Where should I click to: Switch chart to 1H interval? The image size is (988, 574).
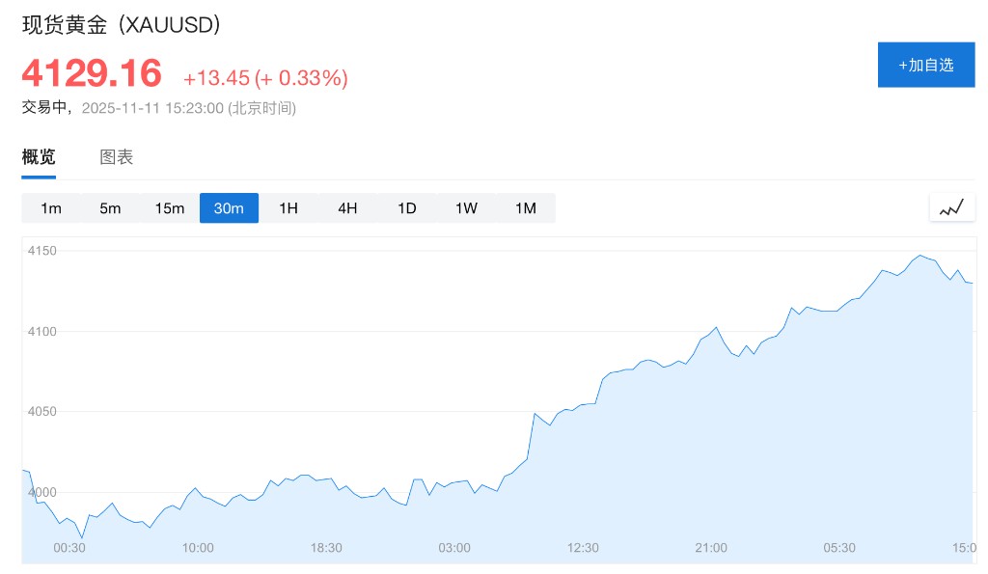click(x=288, y=208)
